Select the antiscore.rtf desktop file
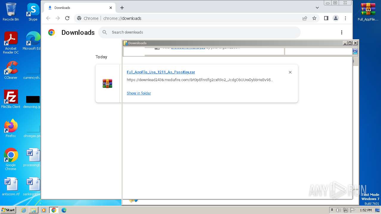381x214 pixels. click(11, 187)
